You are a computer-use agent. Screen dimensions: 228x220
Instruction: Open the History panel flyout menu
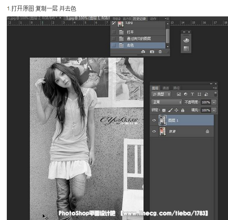click(x=167, y=19)
